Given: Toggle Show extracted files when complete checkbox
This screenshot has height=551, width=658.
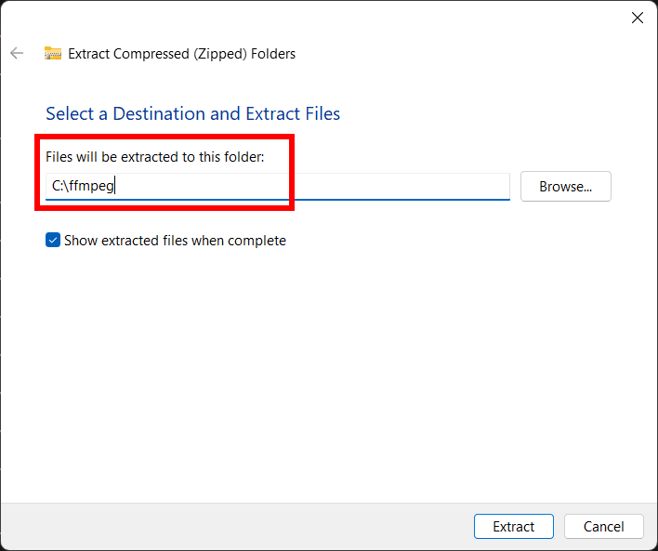Looking at the screenshot, I should (x=53, y=241).
